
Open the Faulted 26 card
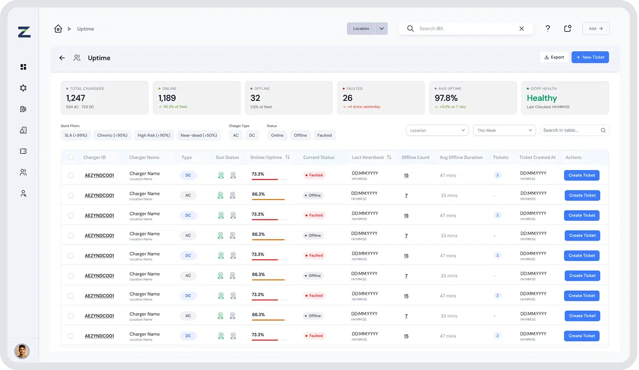coord(380,97)
